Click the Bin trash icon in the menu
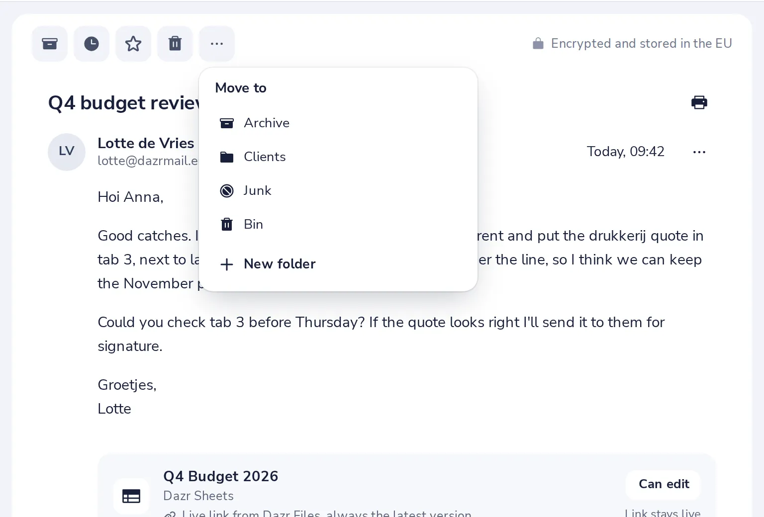This screenshot has width=764, height=517. tap(227, 225)
